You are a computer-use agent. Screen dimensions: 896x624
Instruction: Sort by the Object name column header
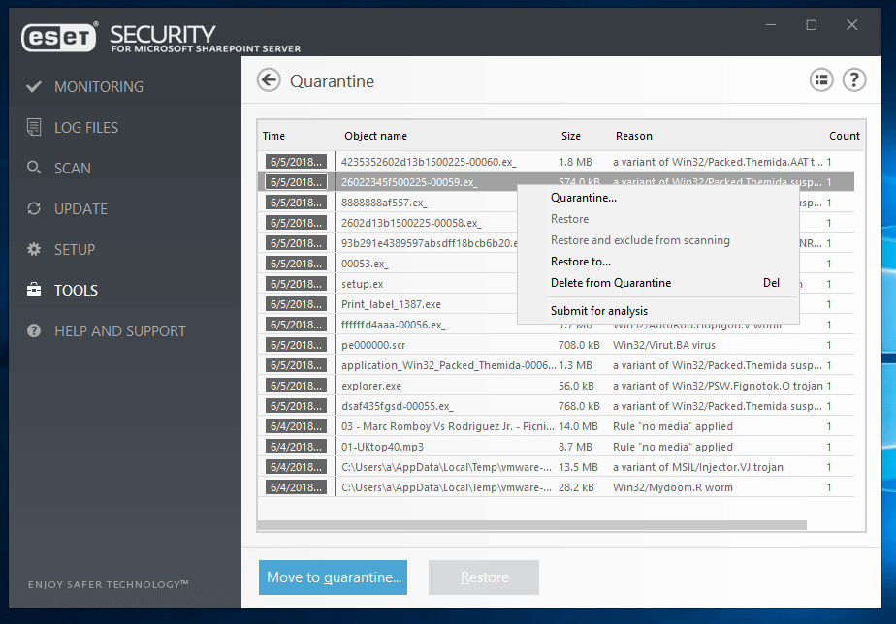coord(375,136)
